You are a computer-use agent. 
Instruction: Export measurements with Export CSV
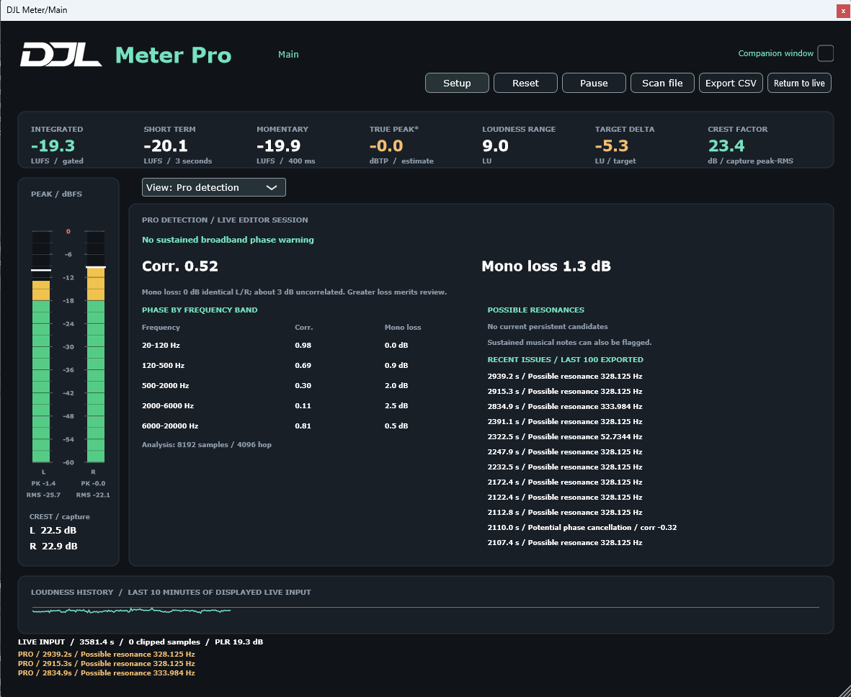pyautogui.click(x=731, y=83)
